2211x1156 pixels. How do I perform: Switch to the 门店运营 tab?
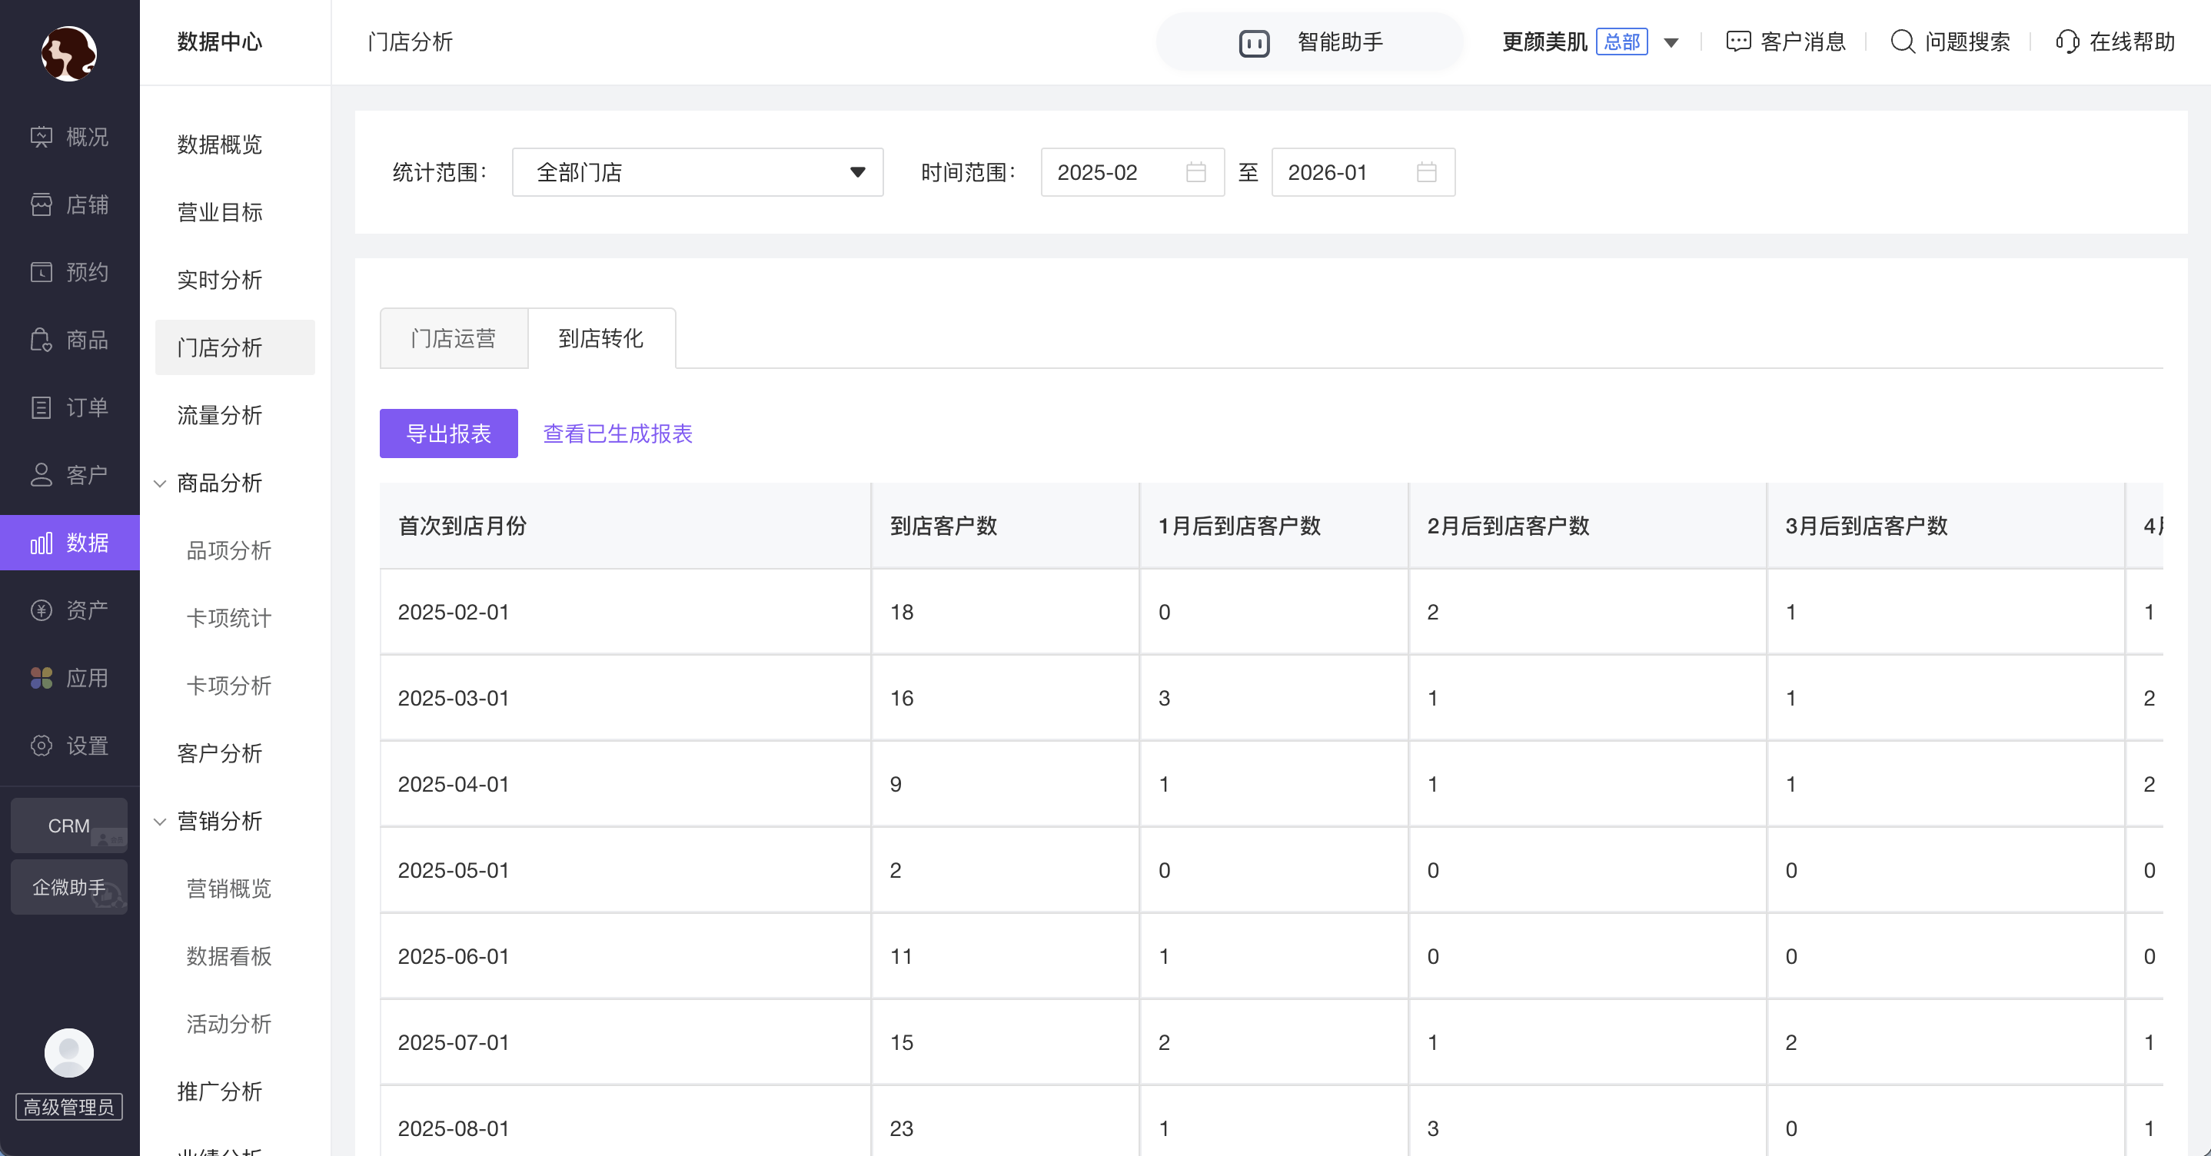[x=453, y=339]
